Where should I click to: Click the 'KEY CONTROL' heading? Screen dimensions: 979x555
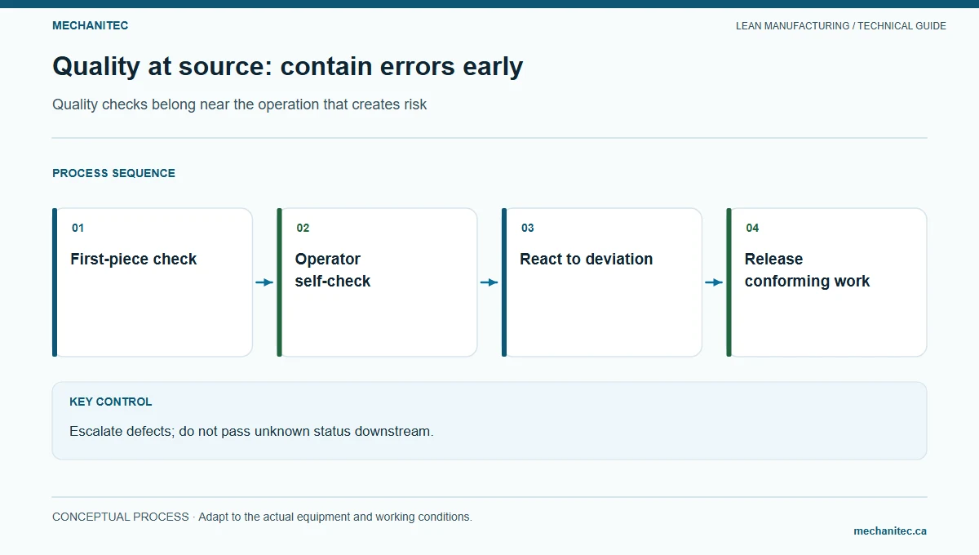click(x=110, y=402)
